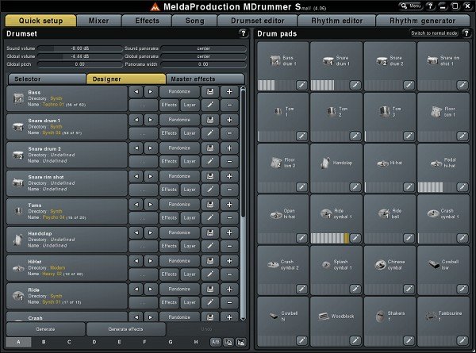Edit the Tambourine 1 pad
The width and height of the screenshot is (476, 353).
pos(462,340)
